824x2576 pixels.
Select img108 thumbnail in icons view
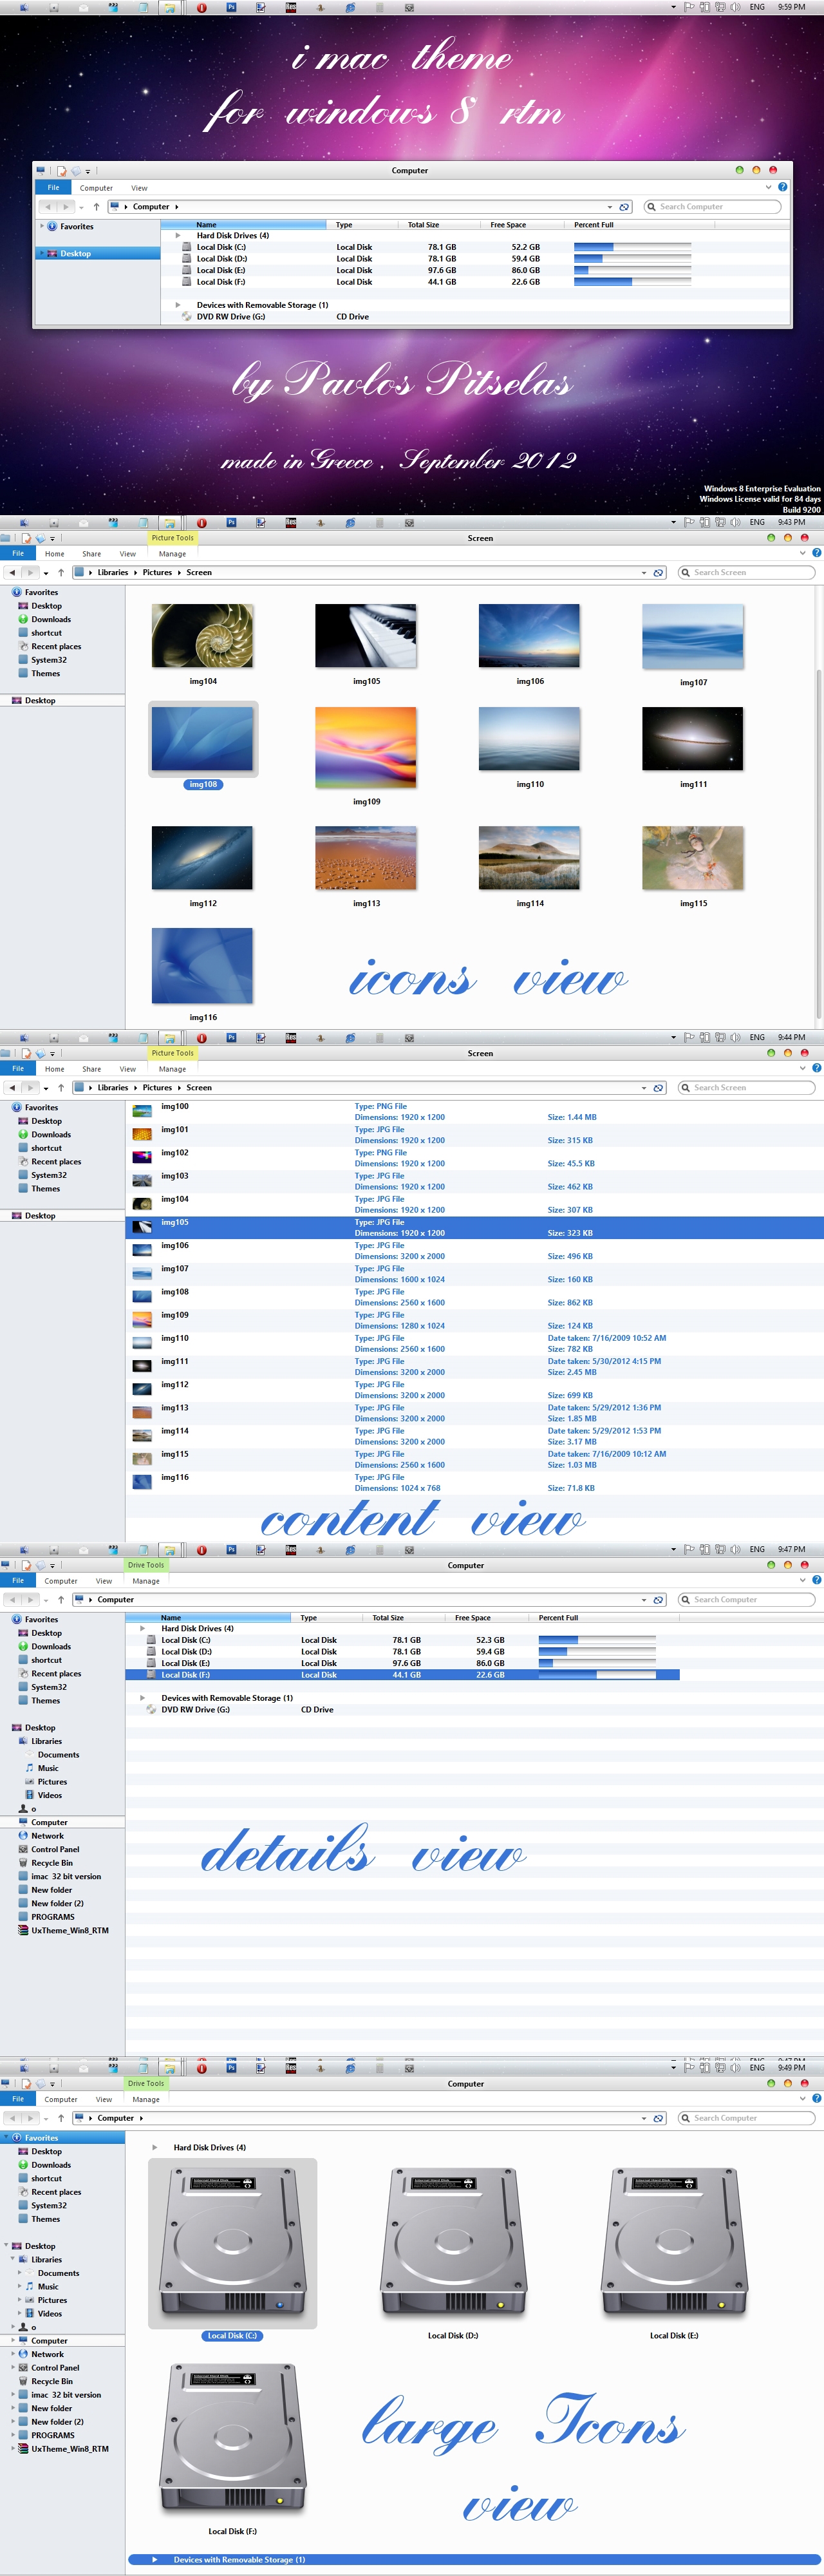click(x=203, y=739)
